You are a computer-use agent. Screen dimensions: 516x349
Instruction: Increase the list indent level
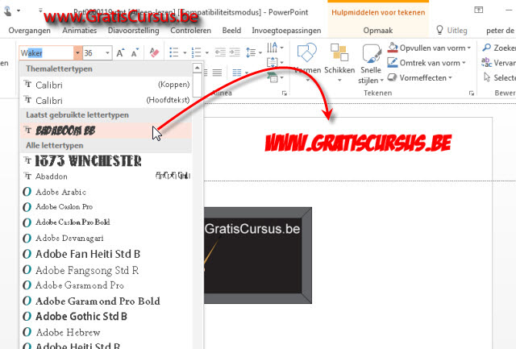point(235,52)
